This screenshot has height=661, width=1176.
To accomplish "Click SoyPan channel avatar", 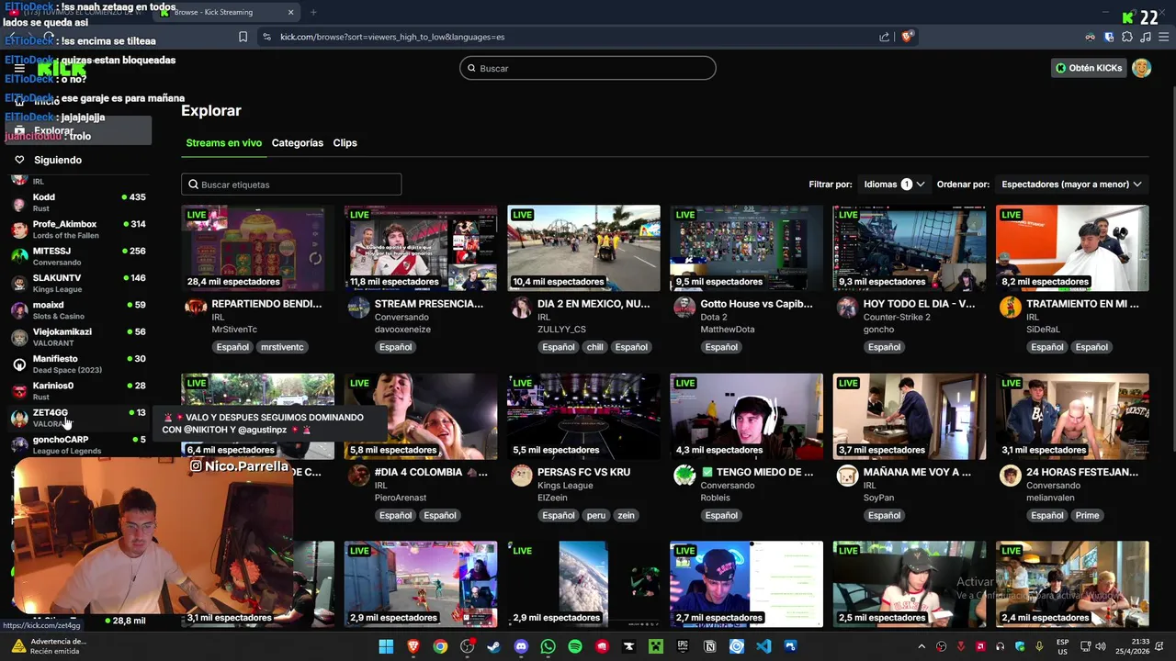I will (847, 476).
